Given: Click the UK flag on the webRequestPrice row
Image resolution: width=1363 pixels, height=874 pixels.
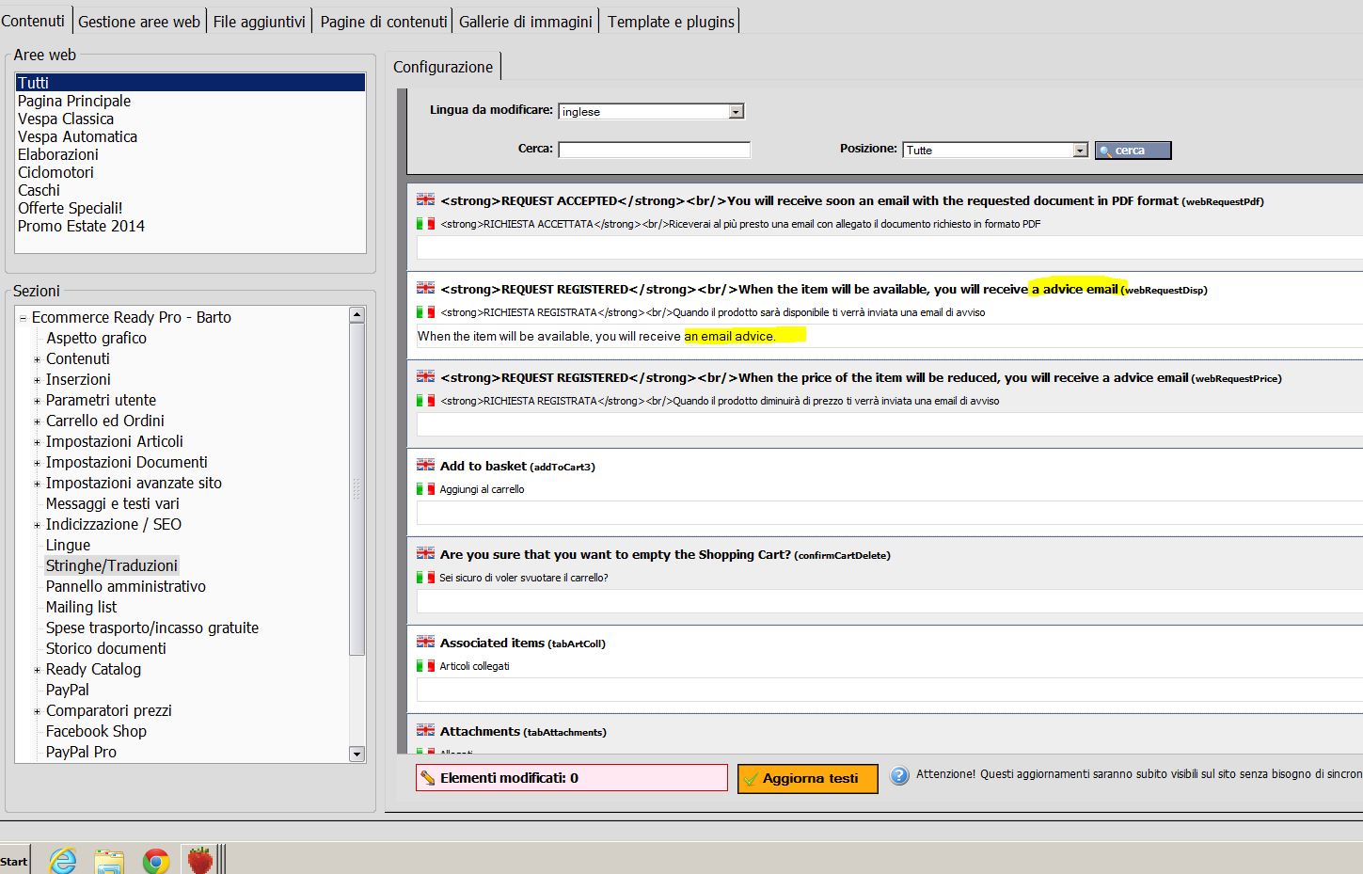Looking at the screenshot, I should tap(426, 376).
